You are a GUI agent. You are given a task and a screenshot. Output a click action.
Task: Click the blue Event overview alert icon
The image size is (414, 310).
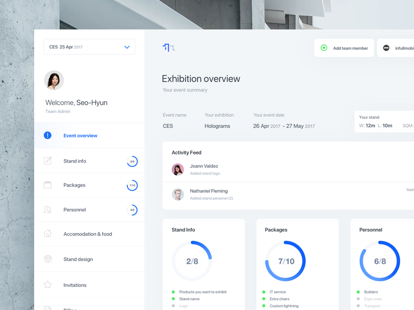point(48,135)
